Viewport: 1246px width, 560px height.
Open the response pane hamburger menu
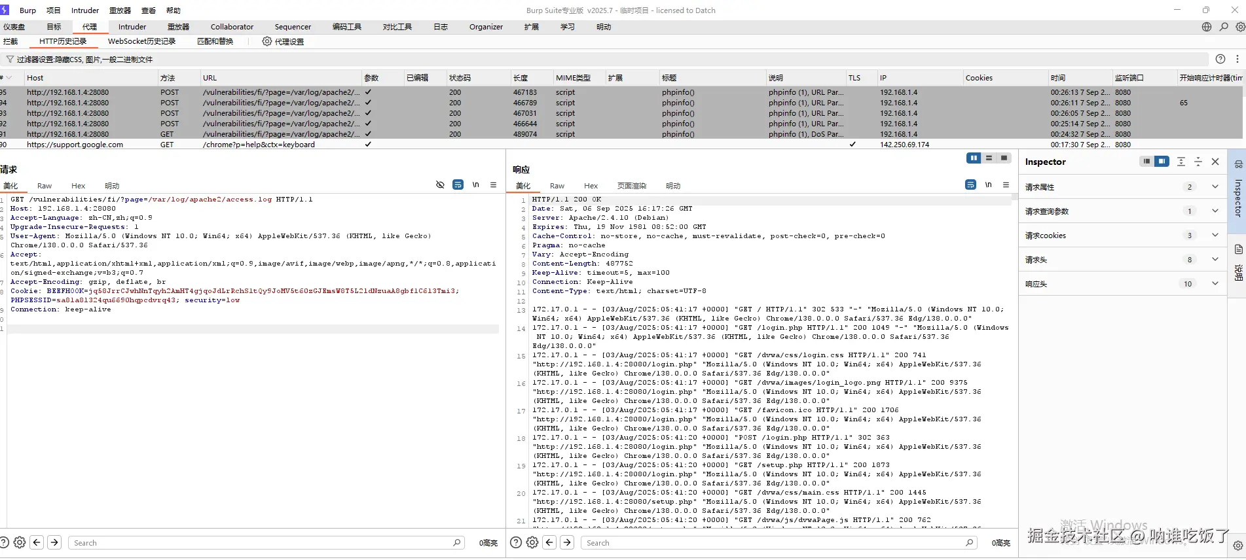tap(1006, 185)
